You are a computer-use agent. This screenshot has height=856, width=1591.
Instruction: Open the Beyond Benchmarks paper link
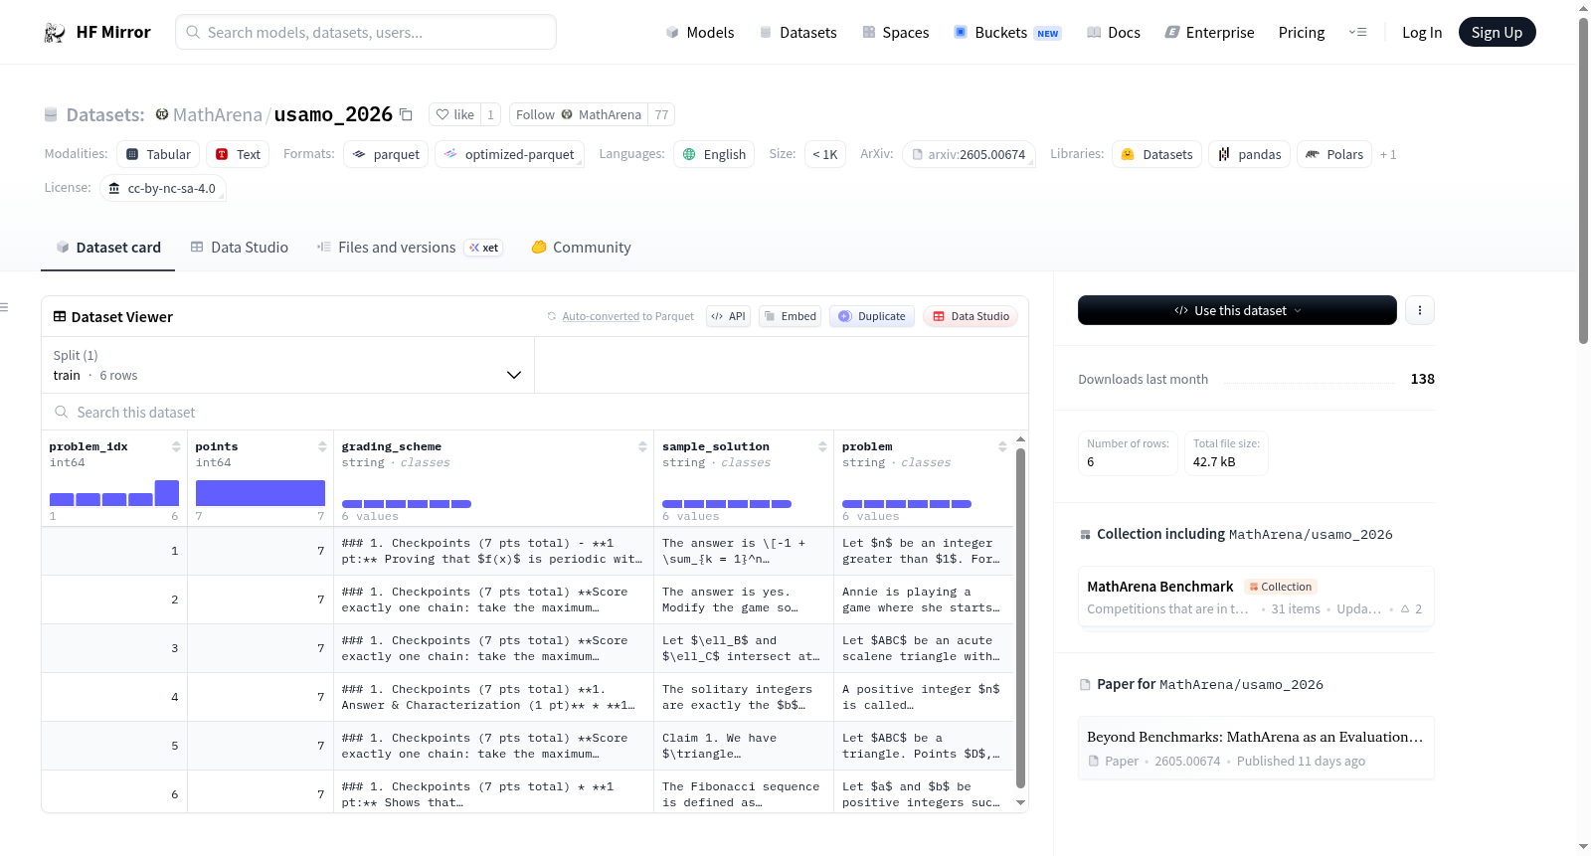click(x=1256, y=748)
